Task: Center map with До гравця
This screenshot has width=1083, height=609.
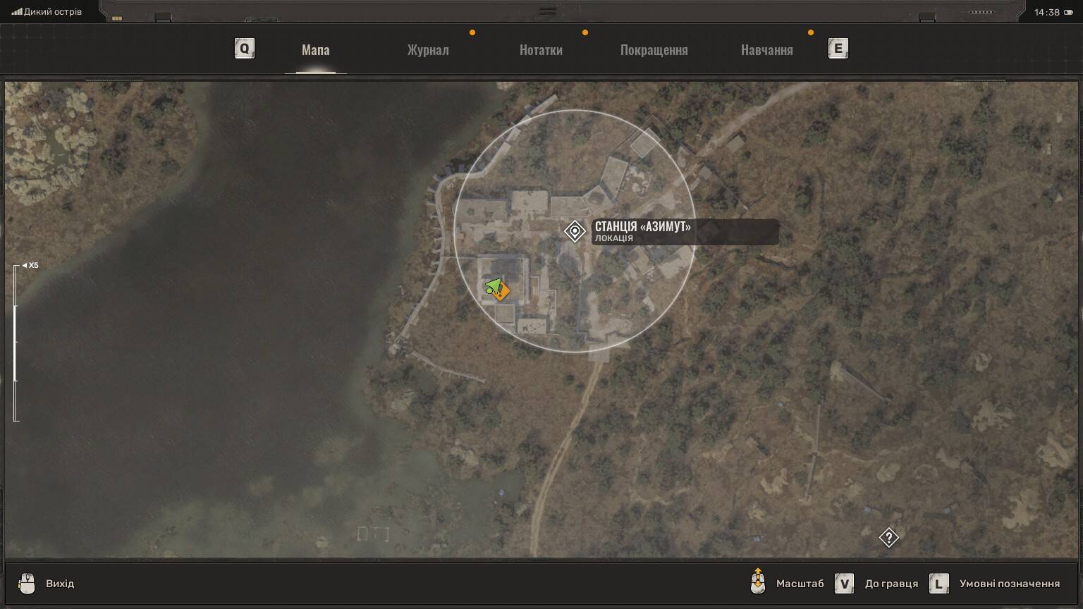Action: click(891, 584)
